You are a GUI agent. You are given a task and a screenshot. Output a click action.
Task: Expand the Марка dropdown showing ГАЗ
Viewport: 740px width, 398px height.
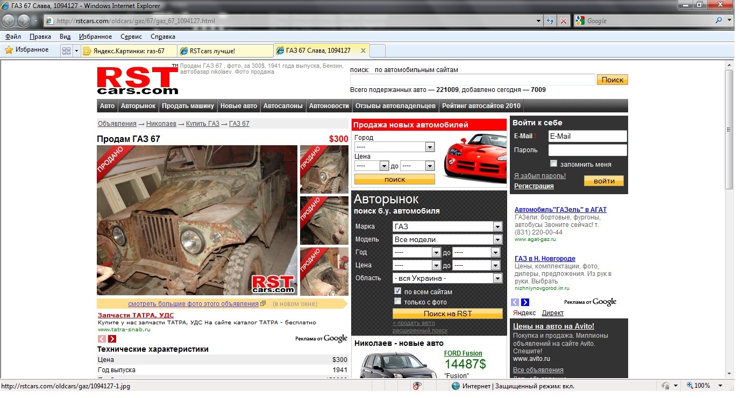pyautogui.click(x=447, y=226)
